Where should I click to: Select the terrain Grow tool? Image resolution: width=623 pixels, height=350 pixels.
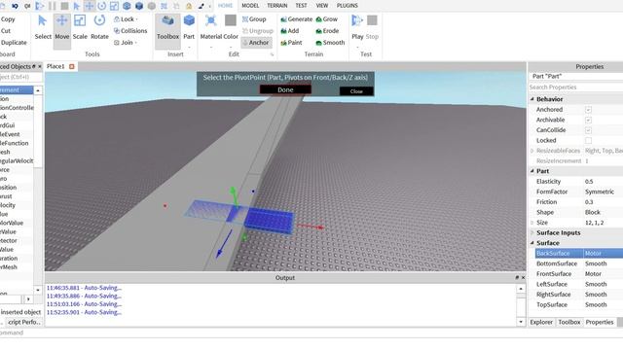tap(327, 19)
